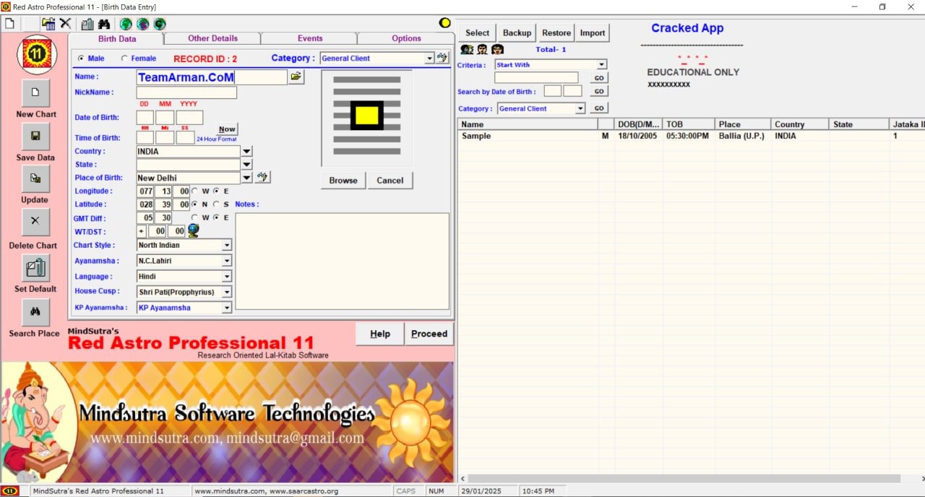This screenshot has width=925, height=497.
Task: Open the Ayanamsha N.C.Lahiri dropdown
Action: click(x=227, y=261)
